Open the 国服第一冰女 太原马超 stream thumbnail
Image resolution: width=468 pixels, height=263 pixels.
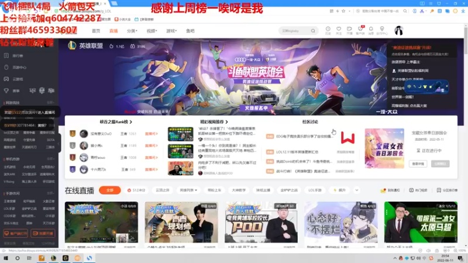point(421,222)
